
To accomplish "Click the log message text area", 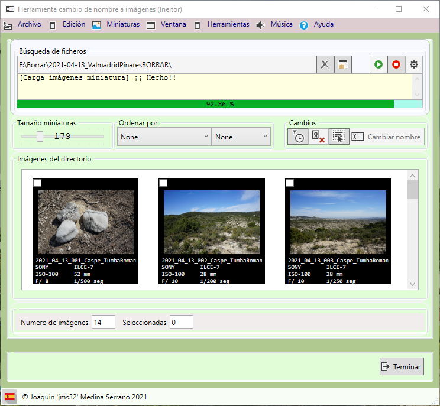I will point(215,86).
